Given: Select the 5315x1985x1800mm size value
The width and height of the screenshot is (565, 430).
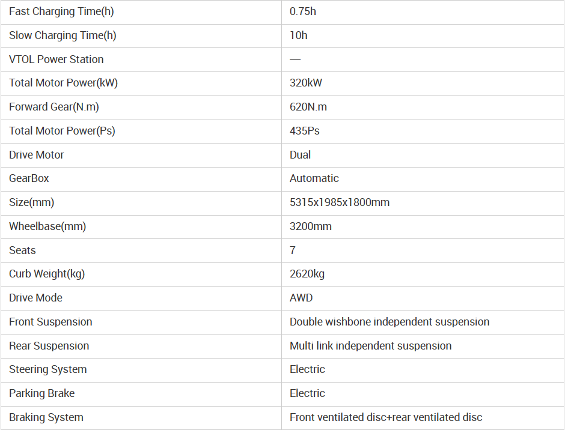Looking at the screenshot, I should (x=340, y=202).
